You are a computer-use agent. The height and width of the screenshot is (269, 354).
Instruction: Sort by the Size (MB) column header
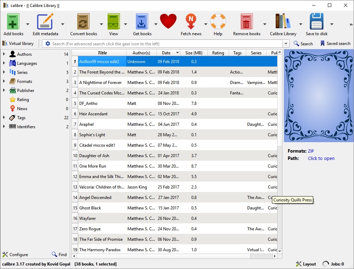(194, 53)
